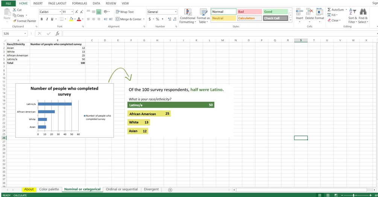This screenshot has height=197, width=378.
Task: Click the AutoSum sigma icon
Action: tap(329, 10)
